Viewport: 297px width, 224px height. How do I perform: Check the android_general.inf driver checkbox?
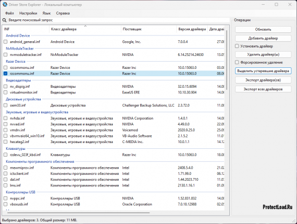(6, 42)
